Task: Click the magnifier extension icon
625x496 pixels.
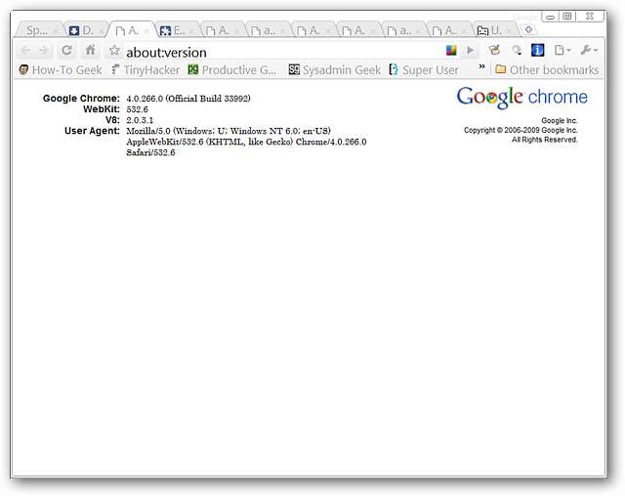Action: point(517,50)
